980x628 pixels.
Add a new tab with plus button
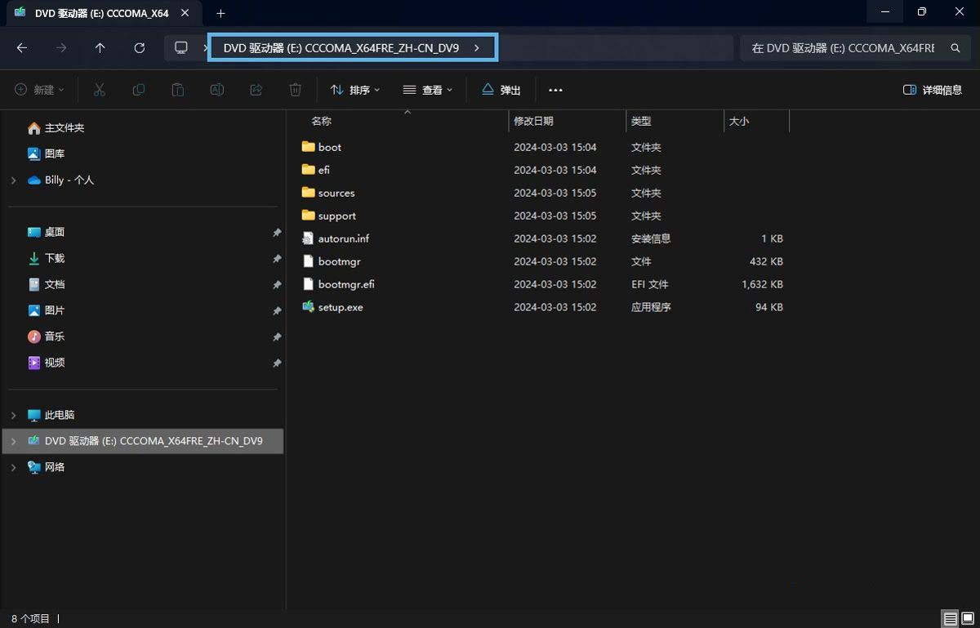pyautogui.click(x=220, y=13)
